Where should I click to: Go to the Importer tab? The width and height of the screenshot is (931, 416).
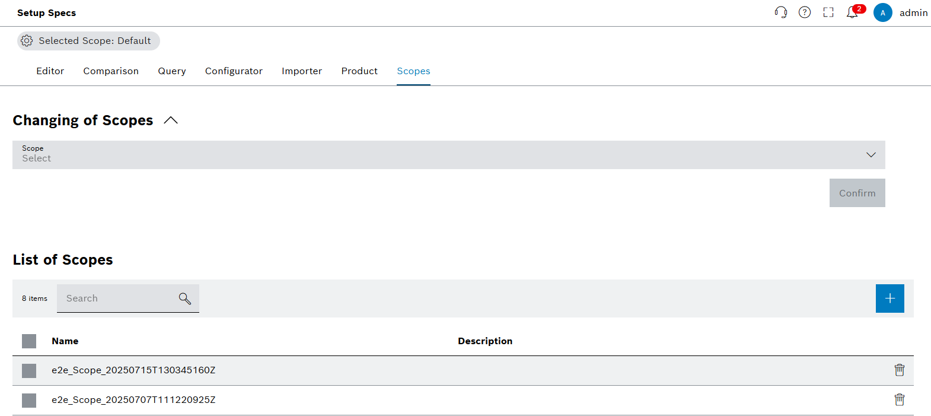pyautogui.click(x=302, y=71)
